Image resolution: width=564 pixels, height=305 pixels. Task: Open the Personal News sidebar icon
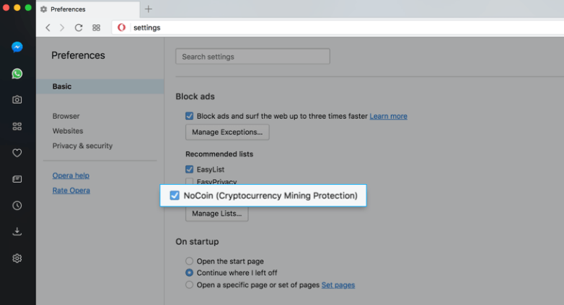tap(17, 179)
